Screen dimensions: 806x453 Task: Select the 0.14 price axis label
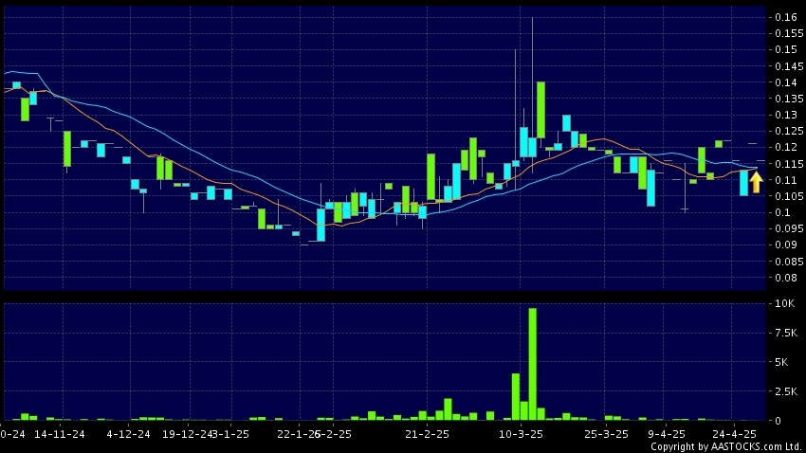(x=786, y=82)
